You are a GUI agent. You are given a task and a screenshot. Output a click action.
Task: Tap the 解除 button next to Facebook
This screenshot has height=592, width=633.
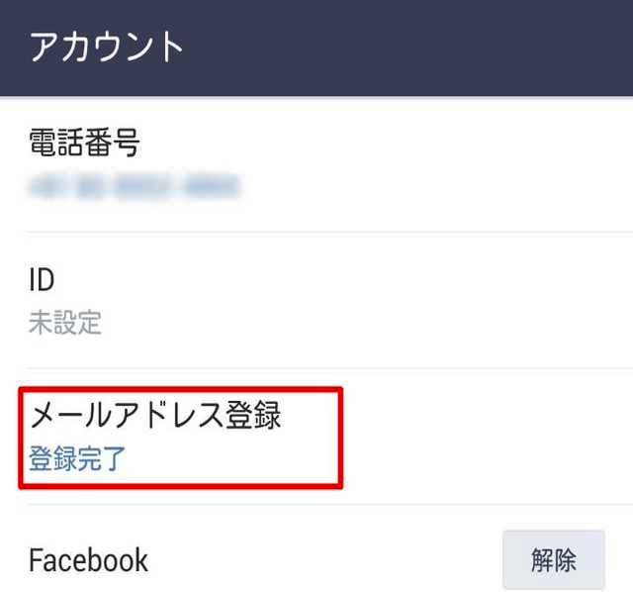coord(554,559)
